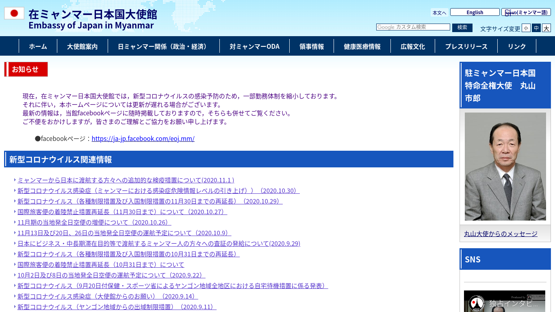Open the プレスリリース menu
Image resolution: width=555 pixels, height=312 pixels.
(x=466, y=46)
